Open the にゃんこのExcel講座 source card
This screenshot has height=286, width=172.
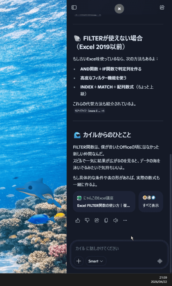pyautogui.click(x=104, y=201)
